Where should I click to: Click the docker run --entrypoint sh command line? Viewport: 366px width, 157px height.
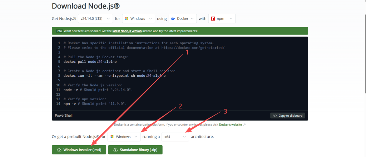114,76
